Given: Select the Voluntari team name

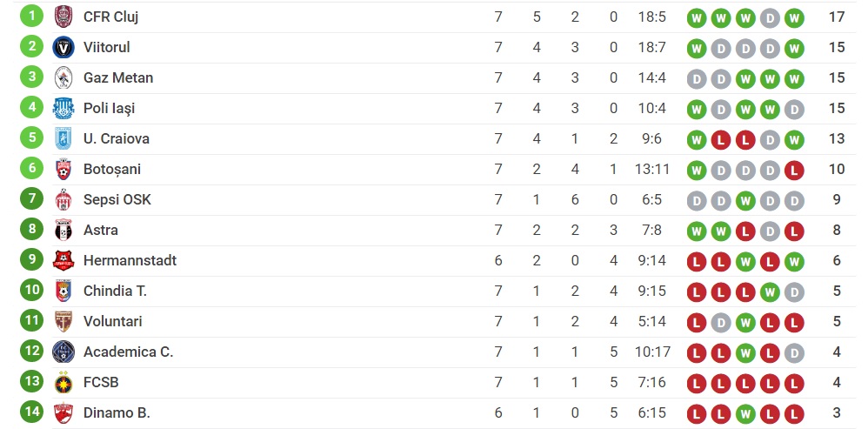Looking at the screenshot, I should tap(112, 321).
